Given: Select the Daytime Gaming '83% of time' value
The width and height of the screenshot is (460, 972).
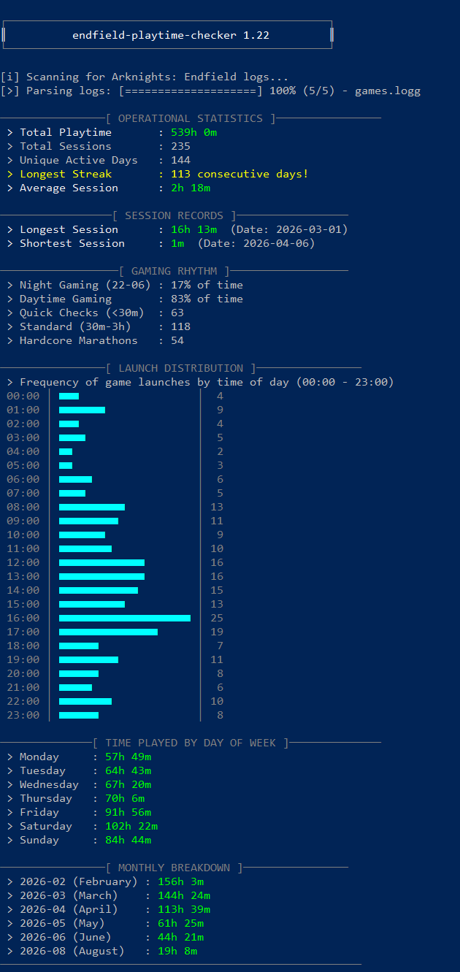Looking at the screenshot, I should pyautogui.click(x=207, y=299).
